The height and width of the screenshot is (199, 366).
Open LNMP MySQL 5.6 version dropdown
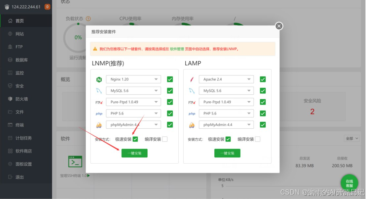133,91
